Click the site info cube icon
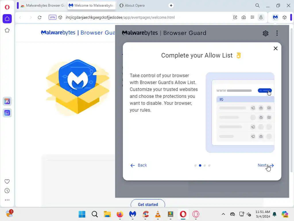This screenshot has height=221, width=294. [x=60, y=17]
